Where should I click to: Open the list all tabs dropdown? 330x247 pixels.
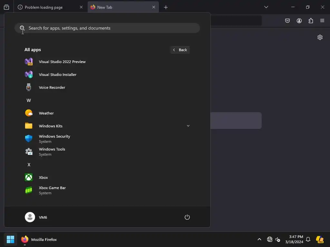(266, 7)
